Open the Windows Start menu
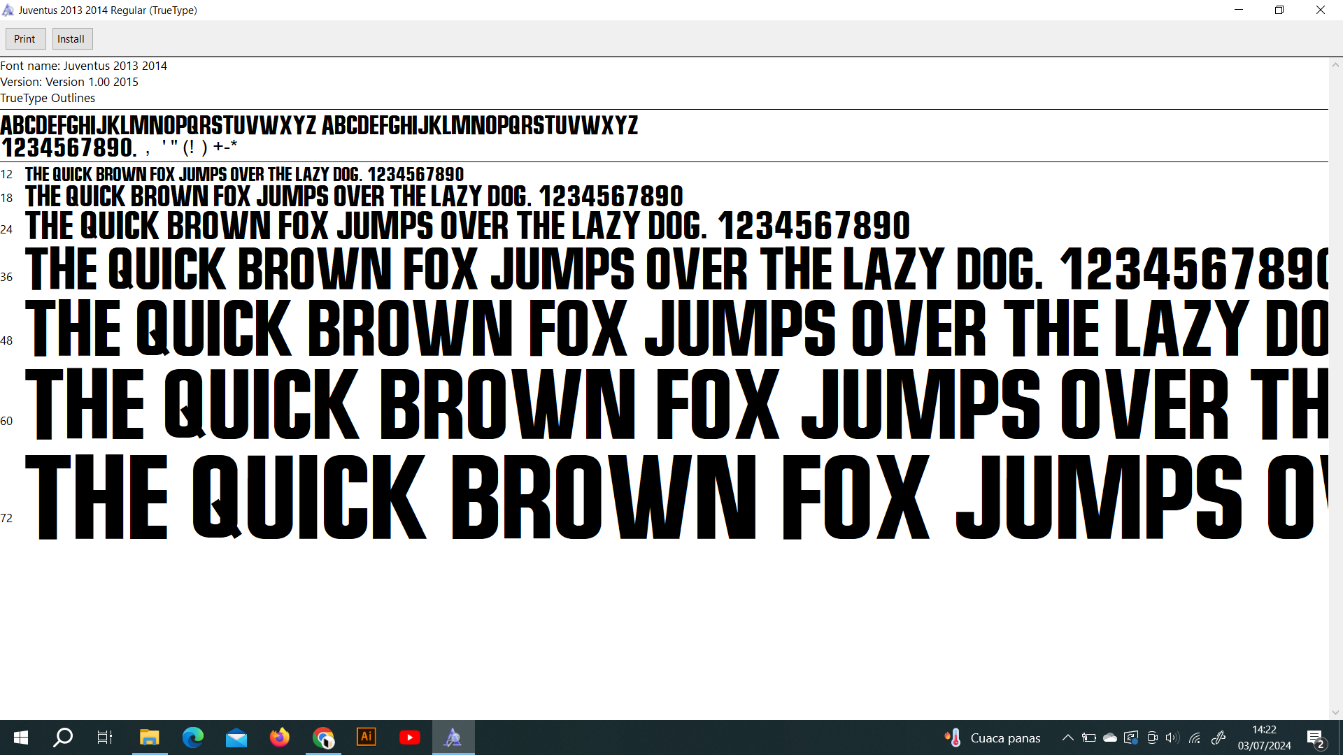 tap(21, 738)
